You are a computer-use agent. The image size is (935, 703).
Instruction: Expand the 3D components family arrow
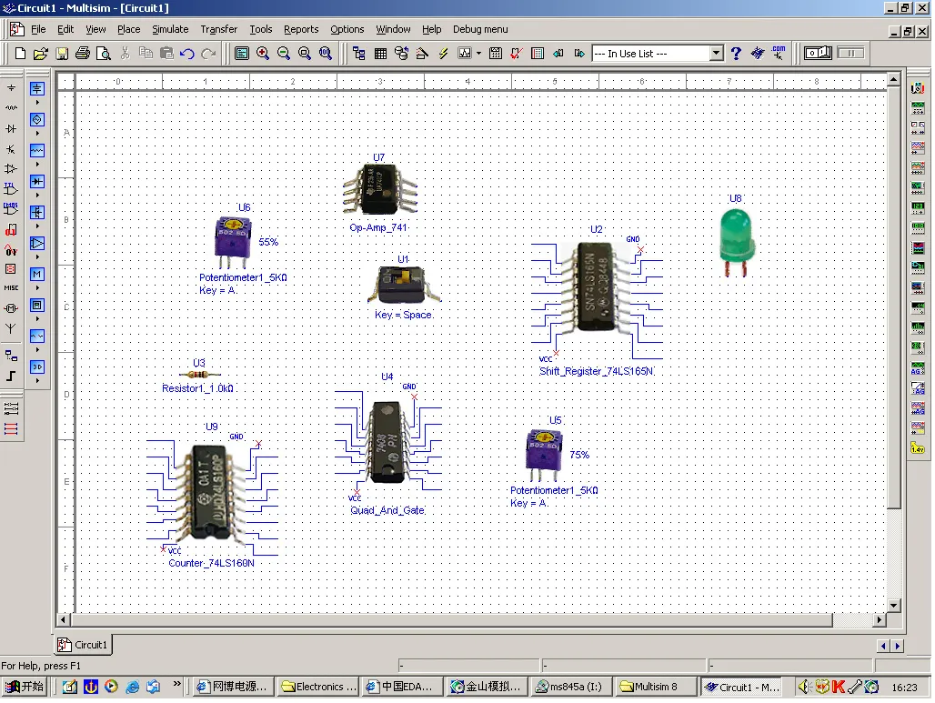click(37, 381)
